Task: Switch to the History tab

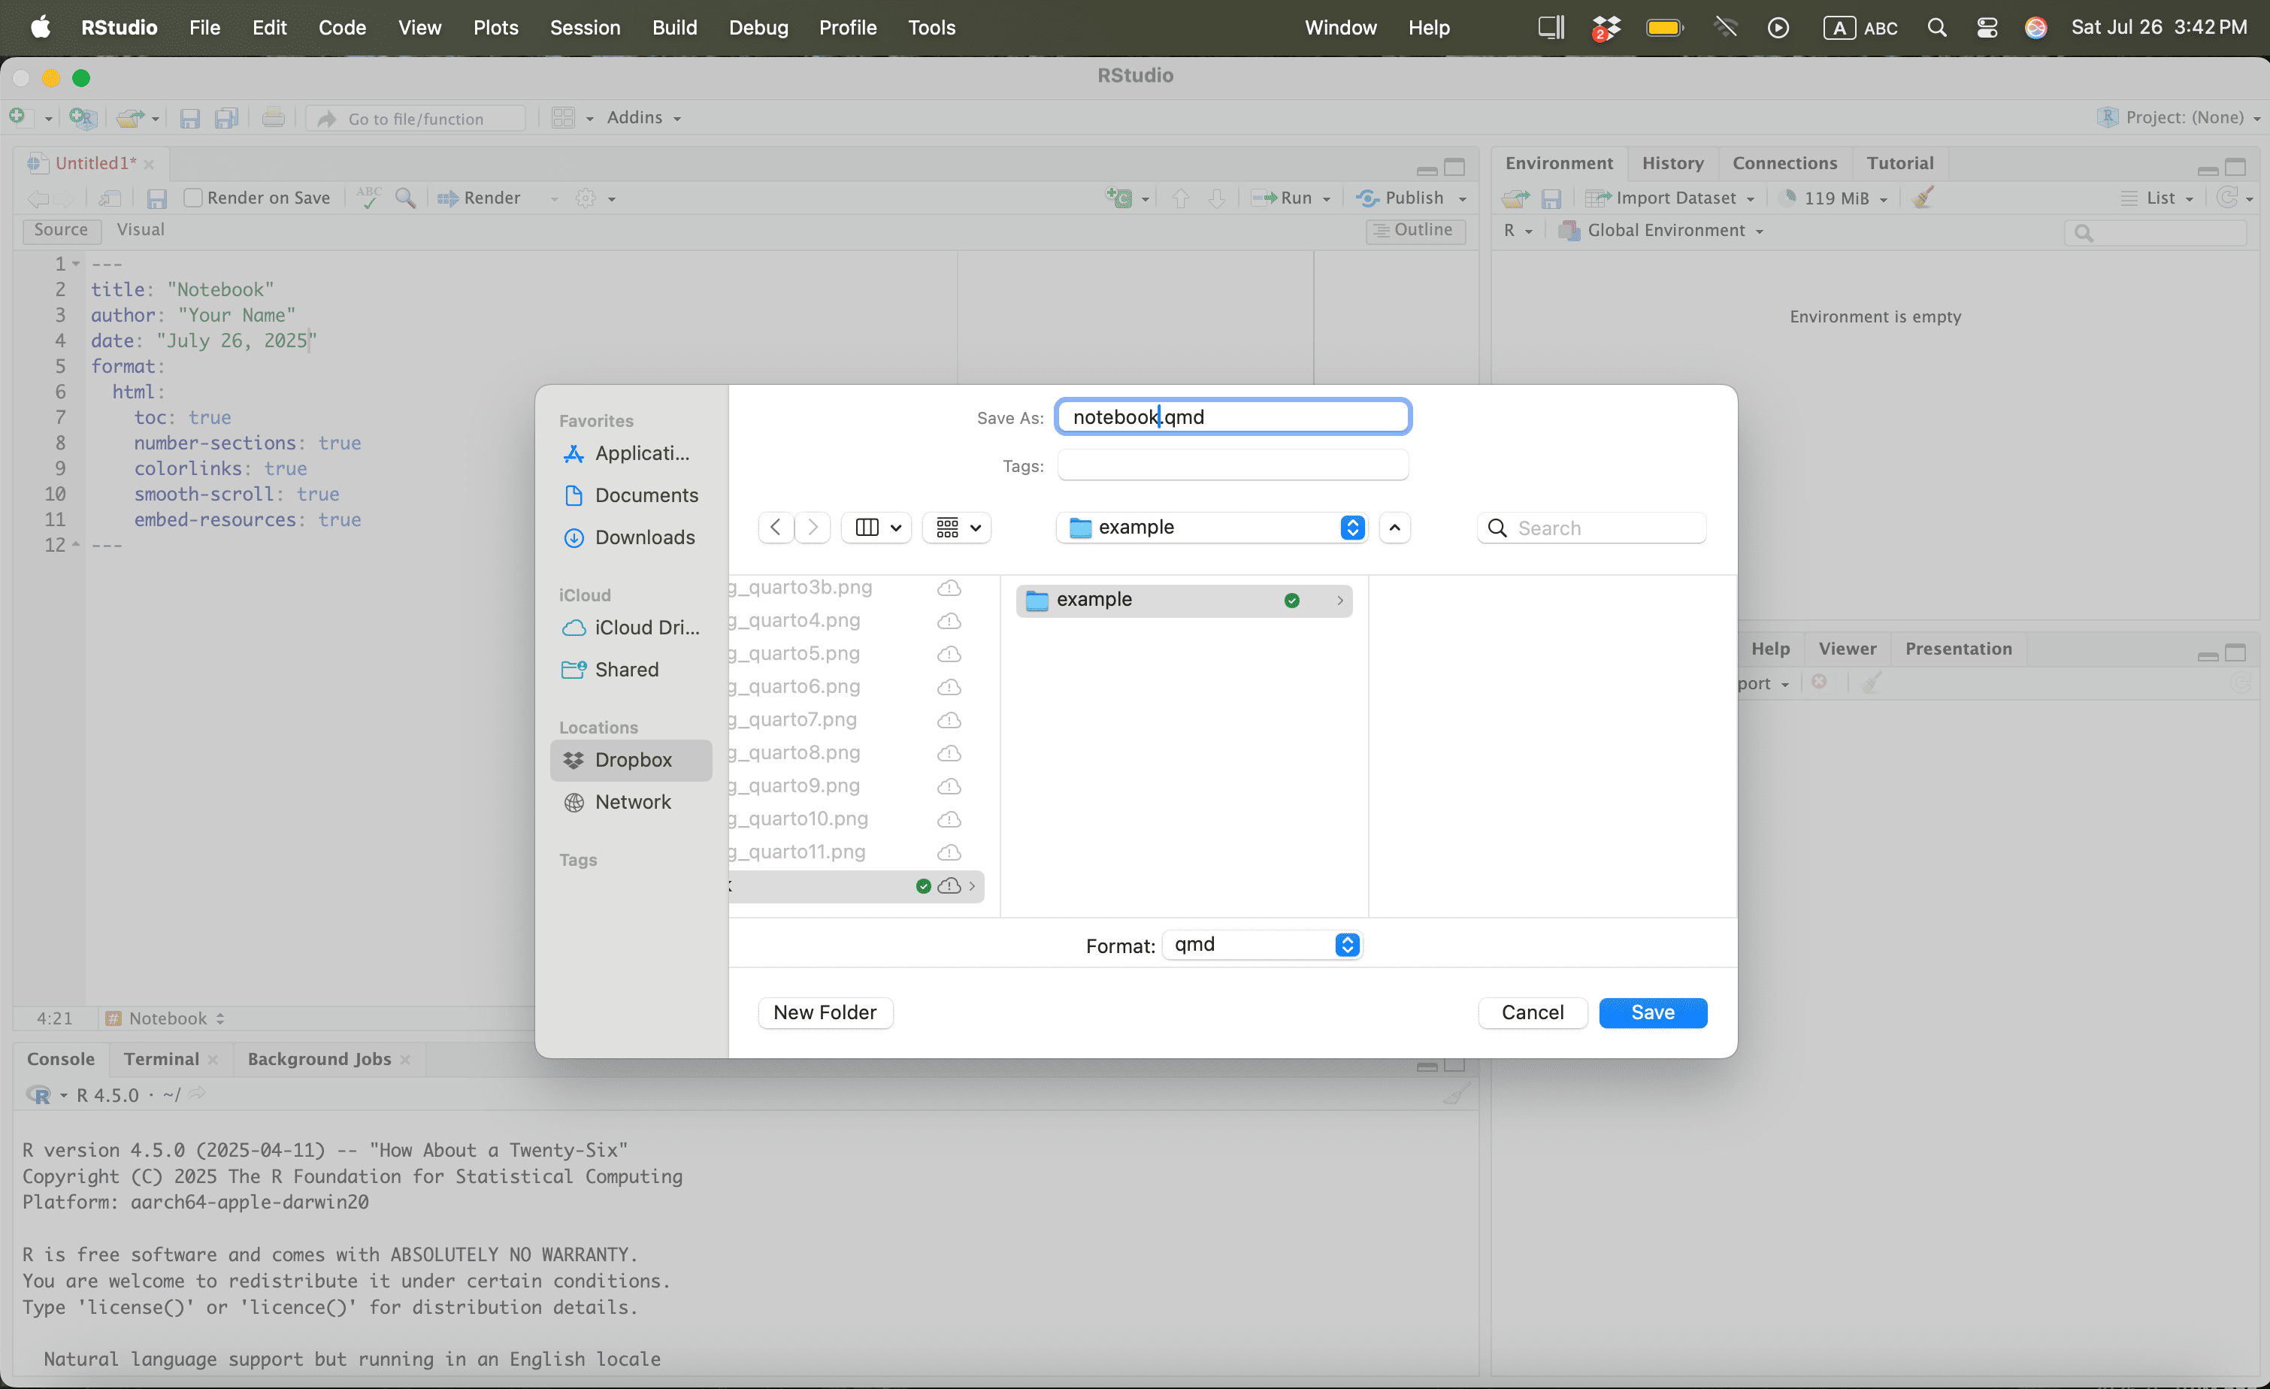Action: [1672, 163]
